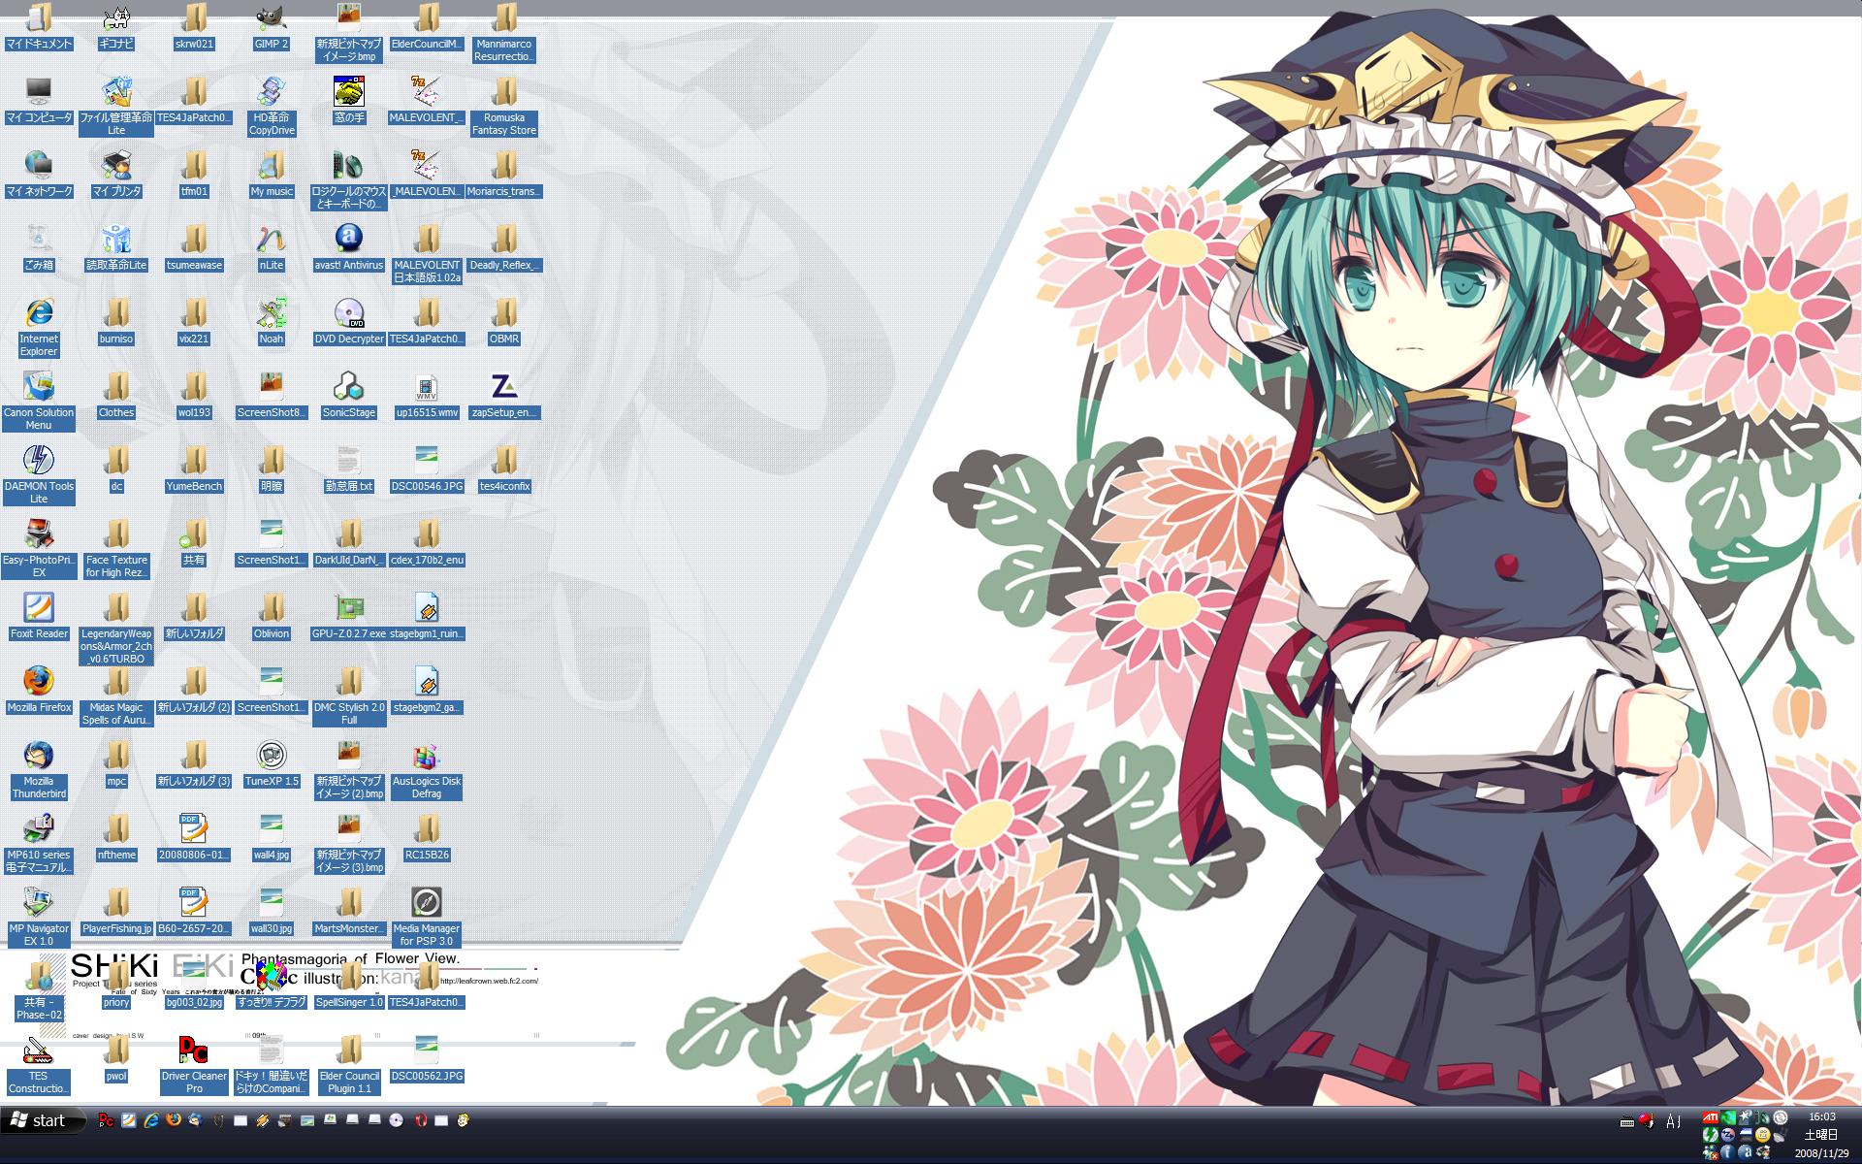Screen dimensions: 1862x1164
Task: Launch Opera from the quick launch bar
Action: click(419, 1120)
